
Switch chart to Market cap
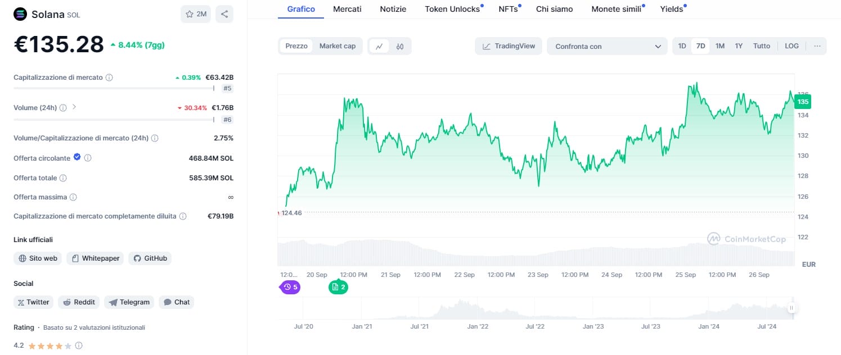coord(338,46)
